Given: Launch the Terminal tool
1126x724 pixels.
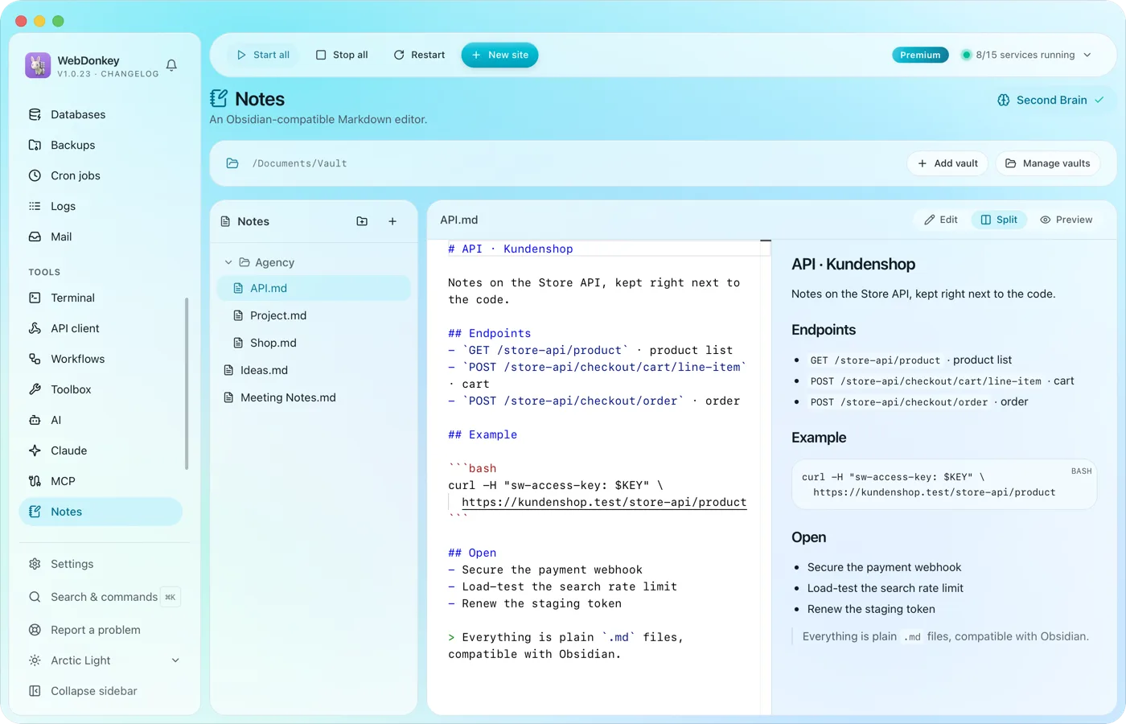Looking at the screenshot, I should click(101, 298).
